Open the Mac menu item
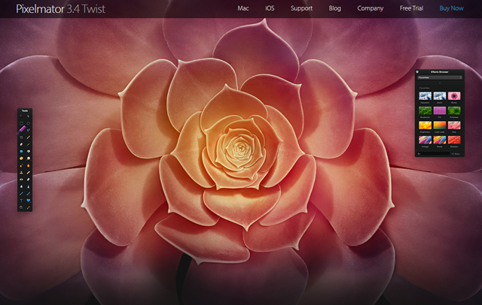 pyautogui.click(x=243, y=8)
